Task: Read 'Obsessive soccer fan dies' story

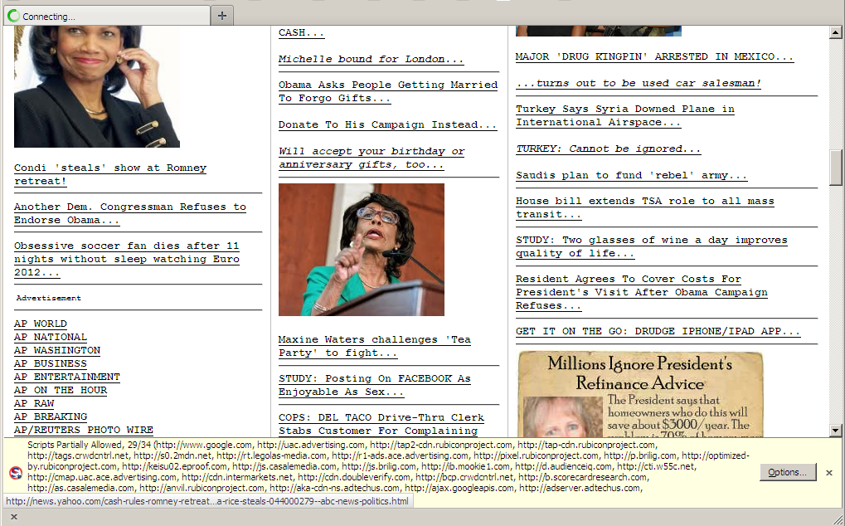Action: pos(127,259)
